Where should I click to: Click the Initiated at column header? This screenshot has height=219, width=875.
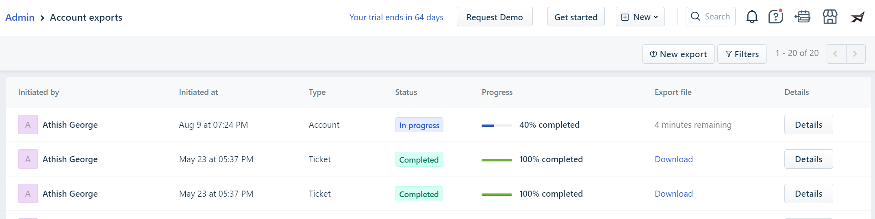[198, 92]
